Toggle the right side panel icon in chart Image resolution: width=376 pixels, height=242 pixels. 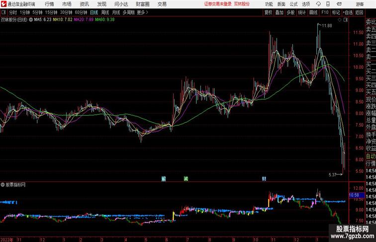tap(346, 20)
